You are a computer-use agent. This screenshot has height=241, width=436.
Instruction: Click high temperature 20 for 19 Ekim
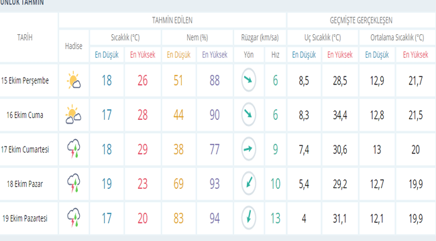[x=143, y=218]
